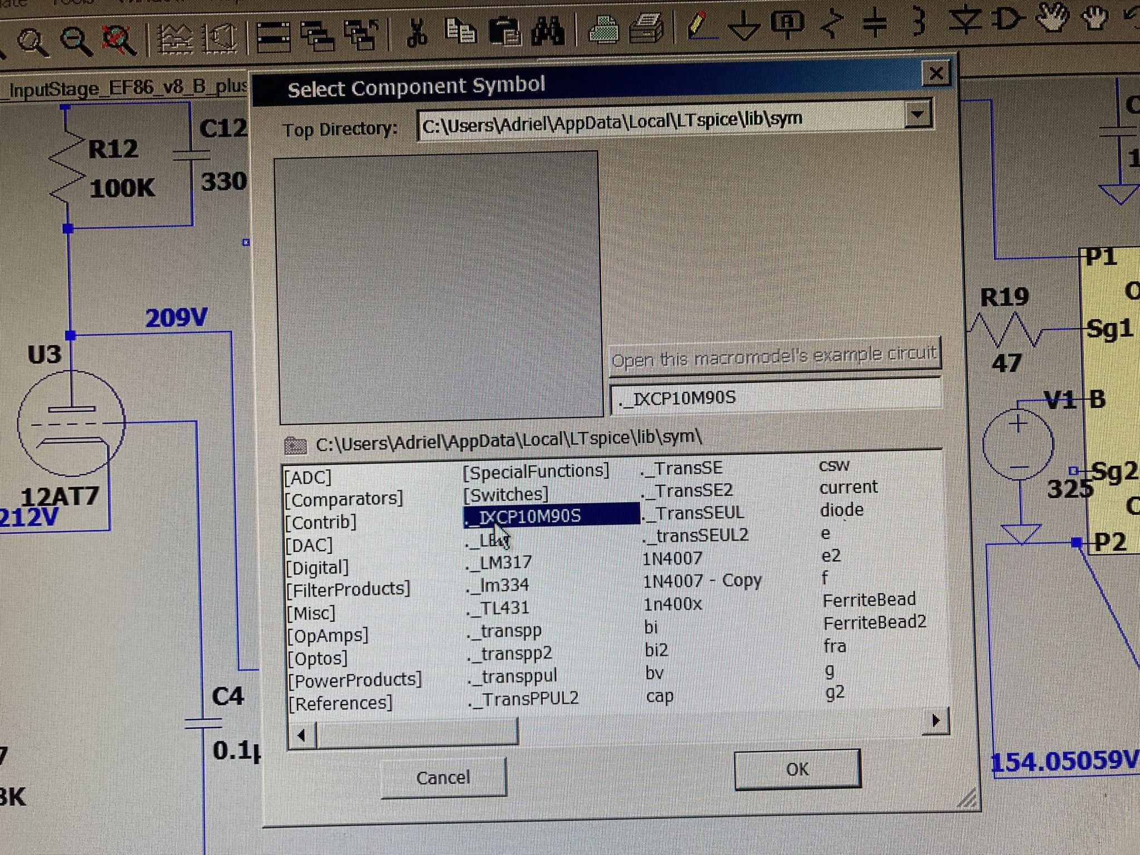The height and width of the screenshot is (855, 1140).
Task: Open the [OpAmps] folder
Action: pyautogui.click(x=328, y=636)
